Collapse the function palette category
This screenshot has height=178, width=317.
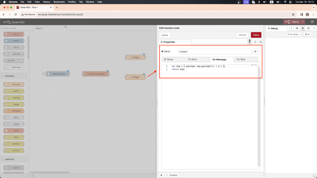click(10, 76)
